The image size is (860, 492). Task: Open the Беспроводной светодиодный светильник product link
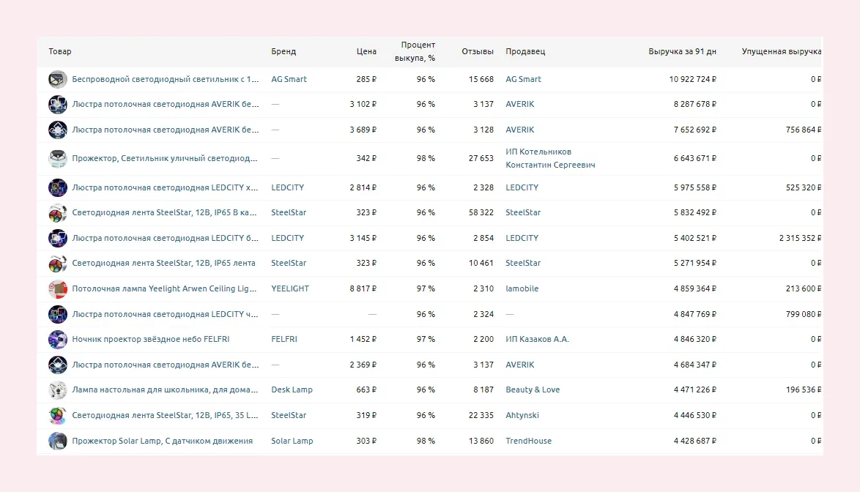point(165,79)
